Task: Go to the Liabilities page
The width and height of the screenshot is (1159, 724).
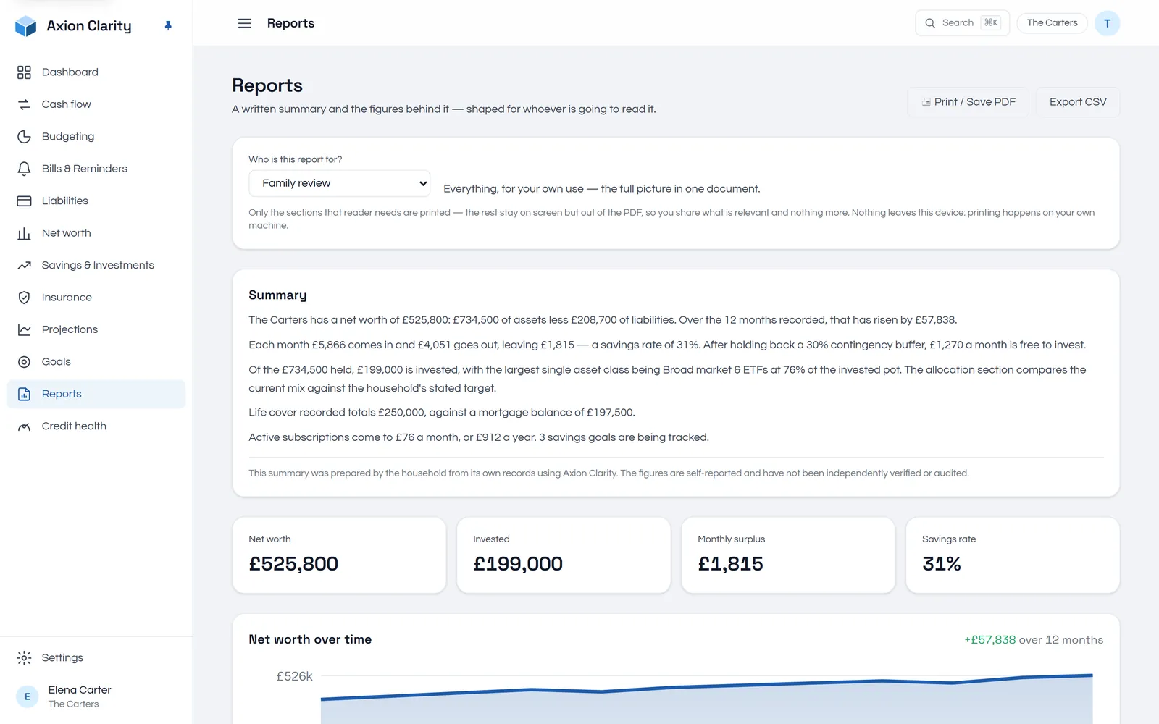Action: click(x=96, y=201)
